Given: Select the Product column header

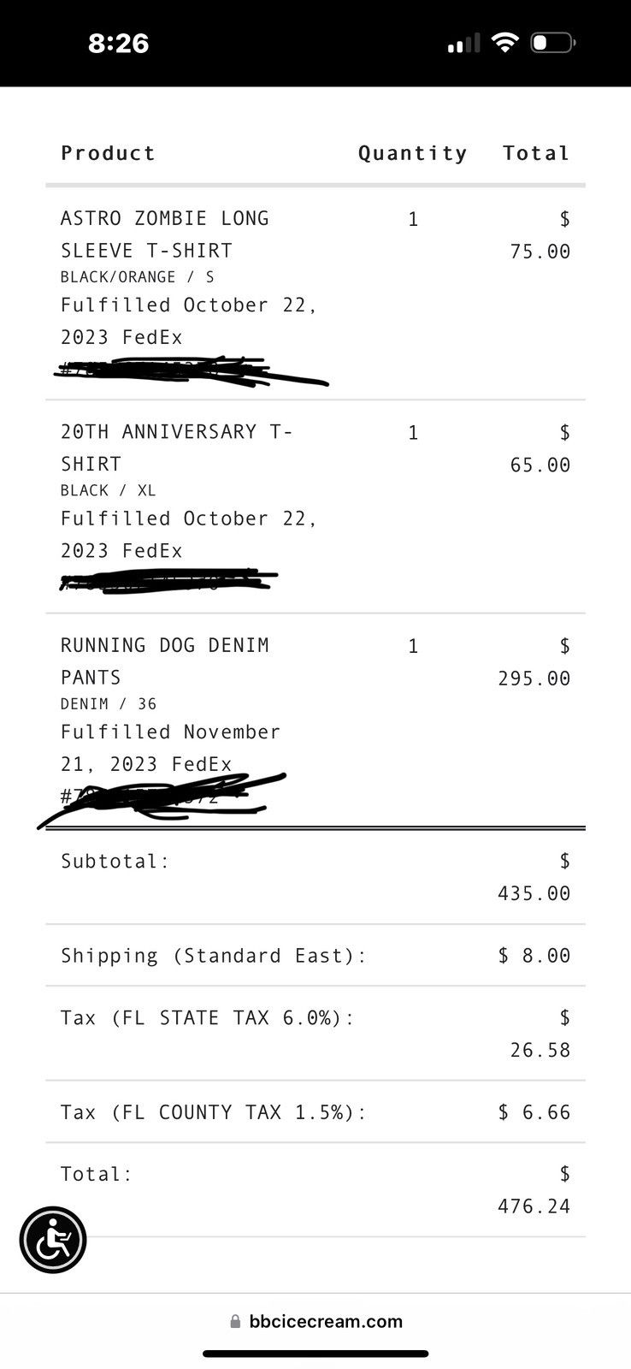Looking at the screenshot, I should tap(108, 153).
